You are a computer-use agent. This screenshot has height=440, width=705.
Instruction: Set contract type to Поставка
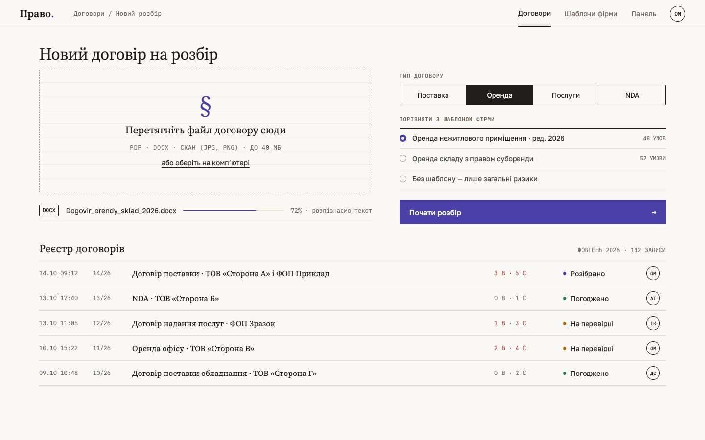click(x=433, y=95)
